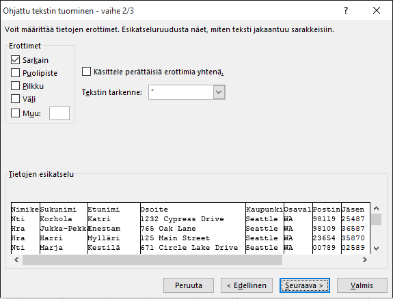Enable the Pilkku delimiter checkbox
This screenshot has height=299, width=393.
coord(15,86)
